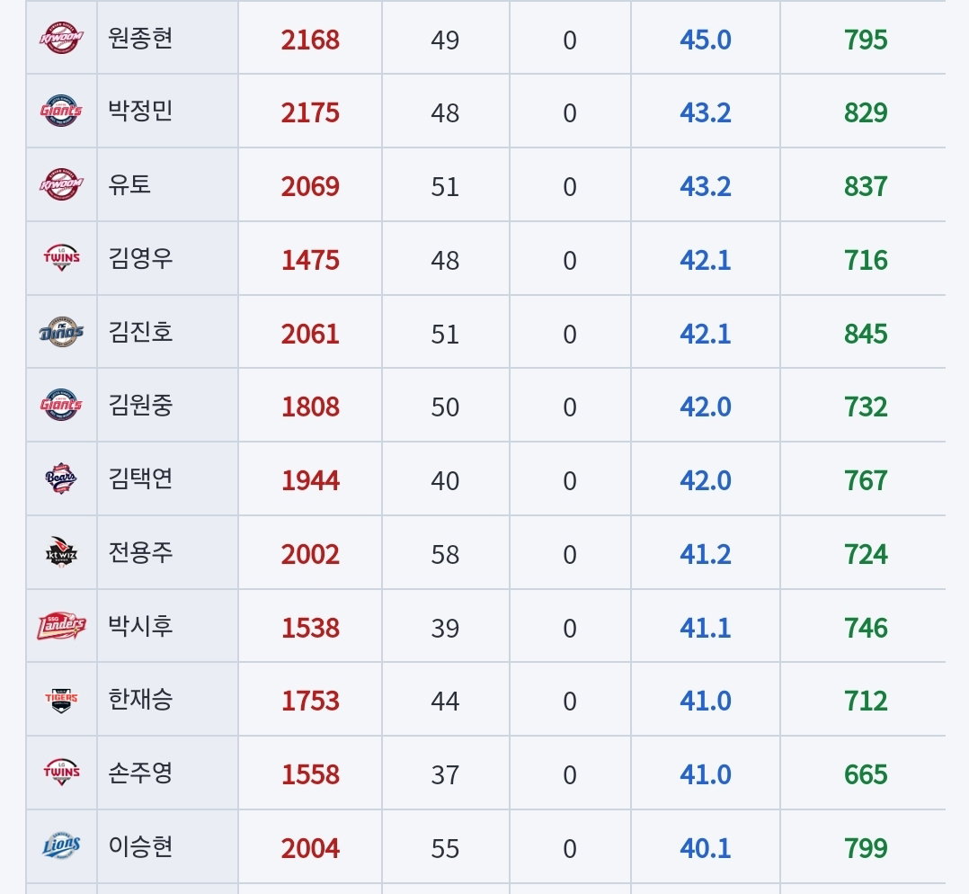Click the red value 1944

pos(310,481)
